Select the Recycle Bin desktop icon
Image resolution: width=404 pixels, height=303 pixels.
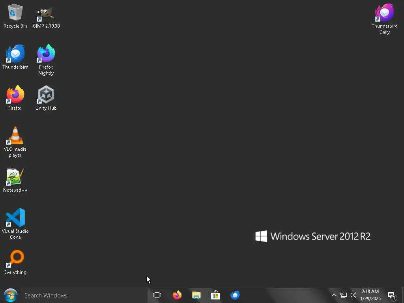(15, 16)
